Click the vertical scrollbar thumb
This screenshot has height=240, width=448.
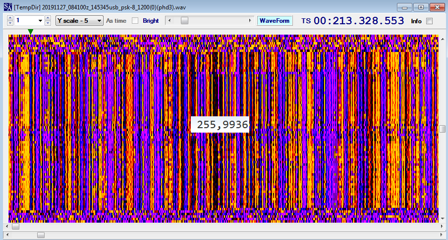[x=442, y=129]
